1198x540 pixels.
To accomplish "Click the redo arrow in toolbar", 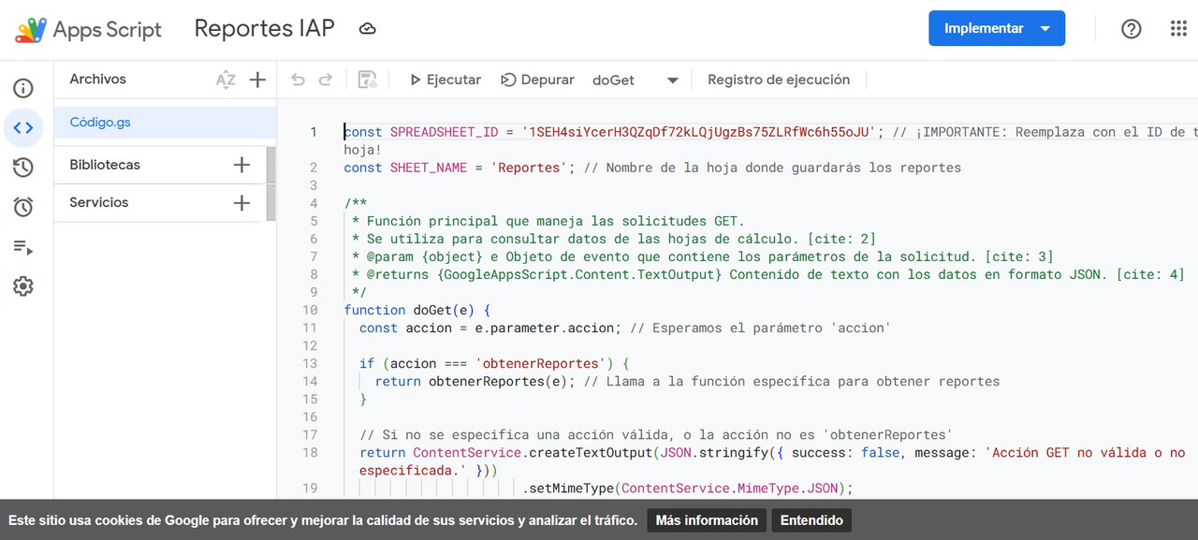I will pyautogui.click(x=326, y=80).
